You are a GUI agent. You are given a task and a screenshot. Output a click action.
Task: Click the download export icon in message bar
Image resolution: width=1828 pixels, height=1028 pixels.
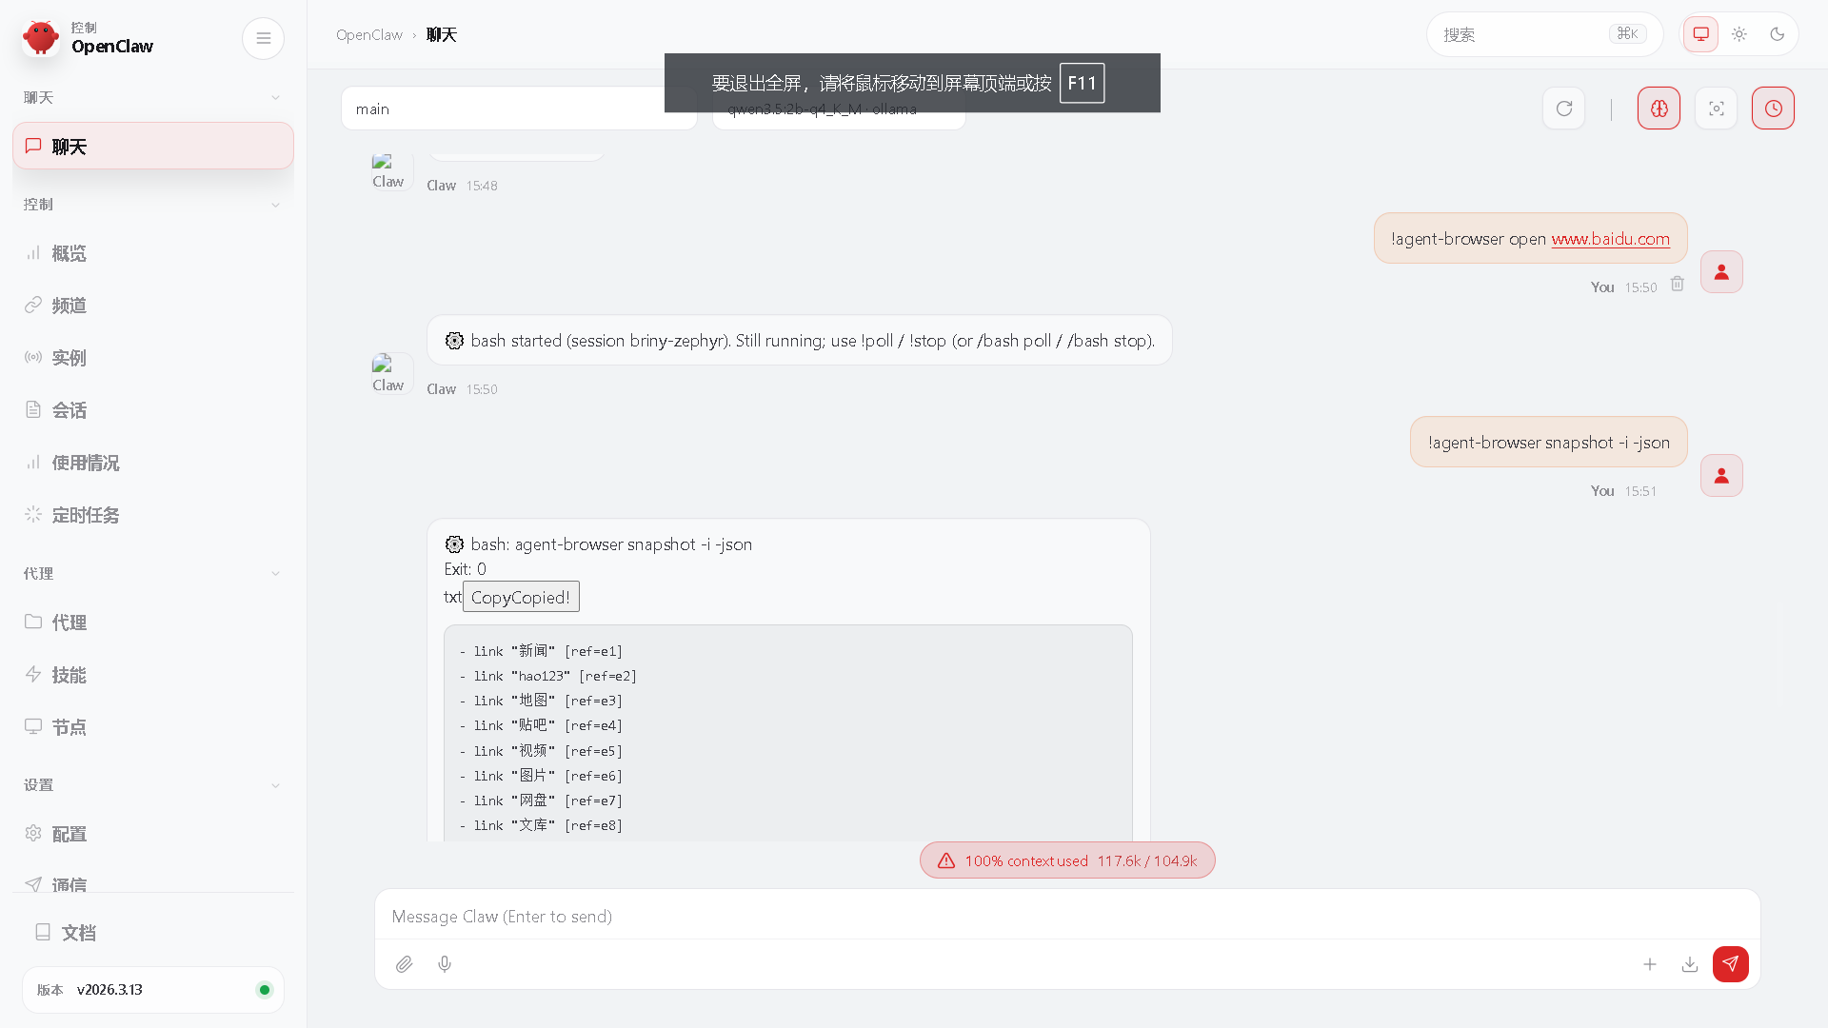(1690, 964)
